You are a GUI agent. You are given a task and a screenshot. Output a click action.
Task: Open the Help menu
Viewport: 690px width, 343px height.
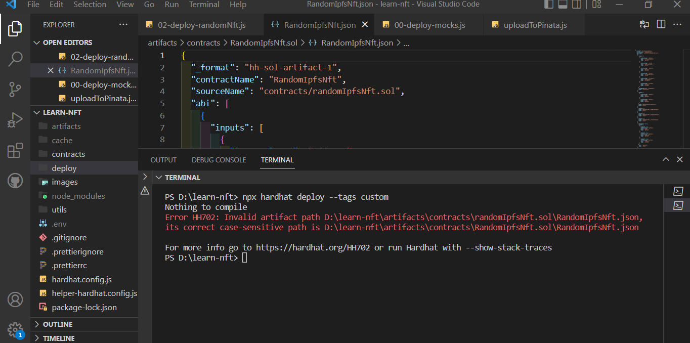[238, 5]
